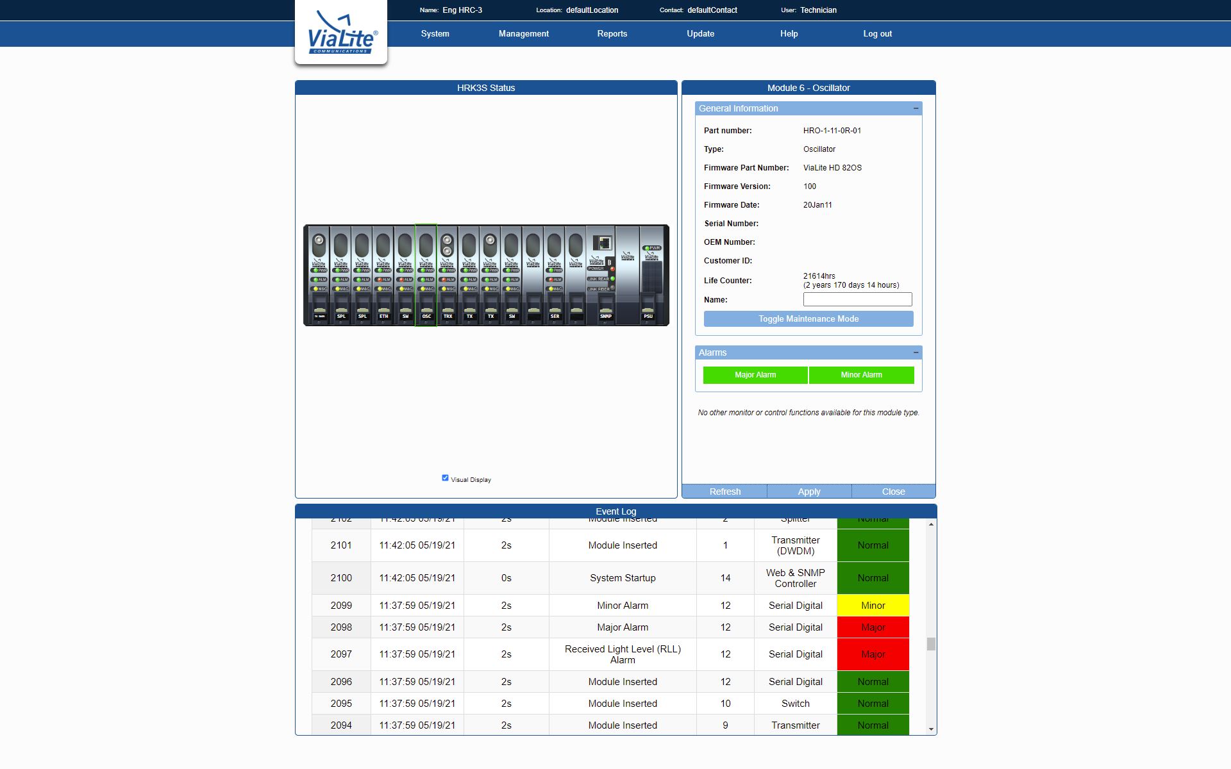The image size is (1231, 769).
Task: Click the Apply button
Action: point(808,492)
